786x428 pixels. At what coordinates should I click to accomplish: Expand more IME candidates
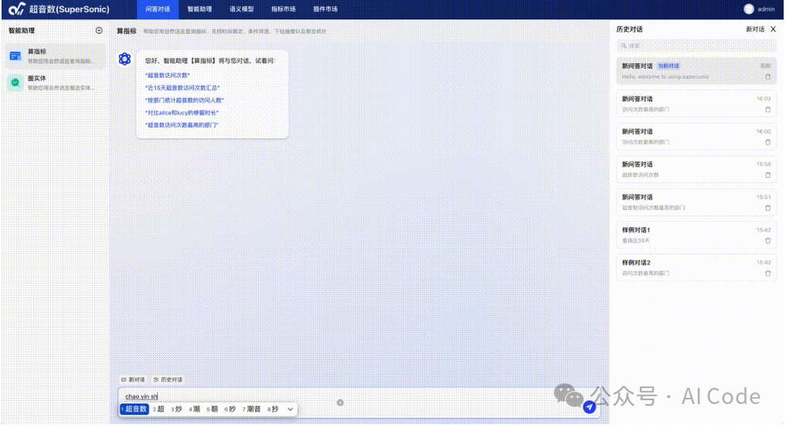click(x=291, y=409)
